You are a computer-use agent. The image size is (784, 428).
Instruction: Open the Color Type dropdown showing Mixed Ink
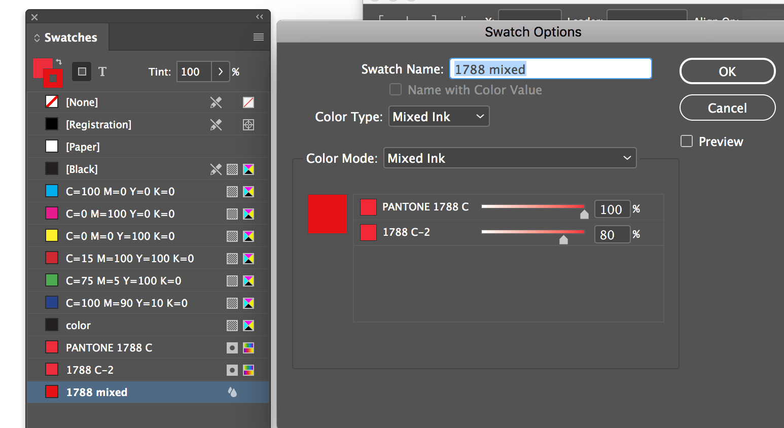pyautogui.click(x=438, y=116)
